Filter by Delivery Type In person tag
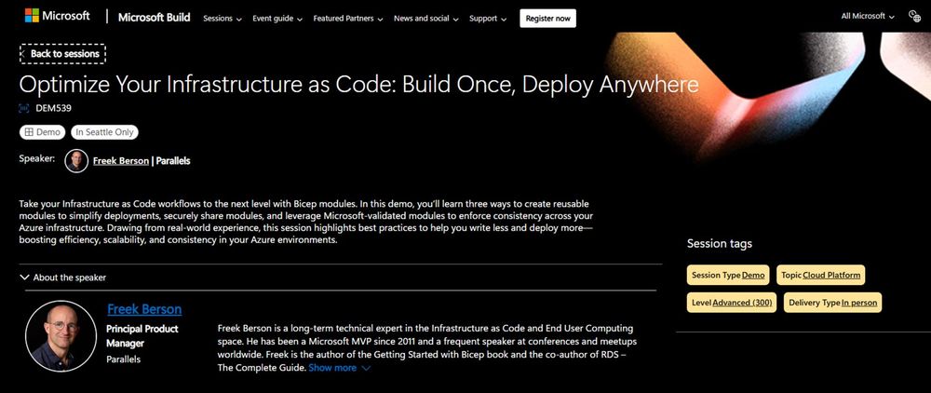The image size is (931, 393). click(x=832, y=302)
